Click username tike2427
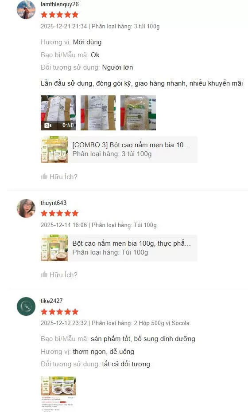 coord(52,301)
